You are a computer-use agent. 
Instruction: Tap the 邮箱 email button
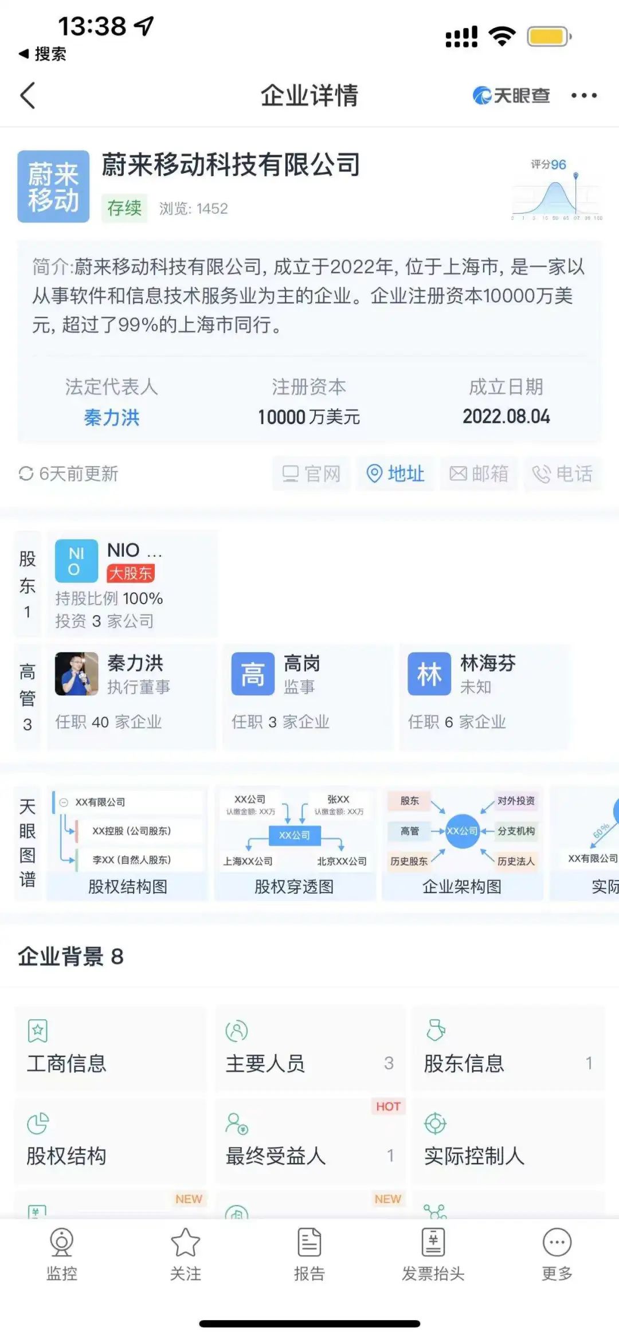[479, 474]
